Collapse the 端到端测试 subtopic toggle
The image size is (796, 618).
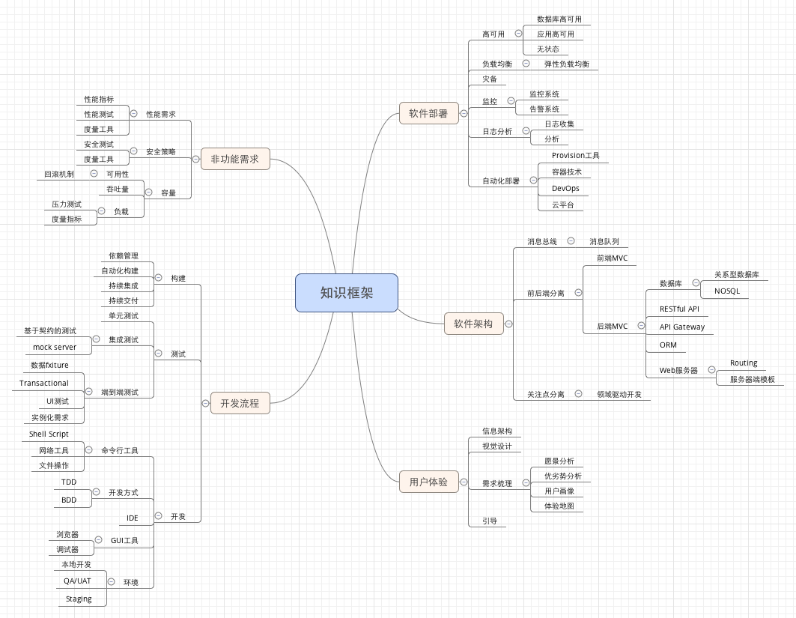89,392
